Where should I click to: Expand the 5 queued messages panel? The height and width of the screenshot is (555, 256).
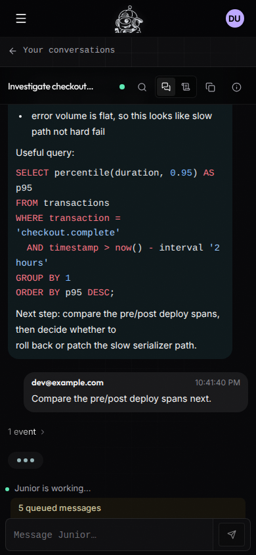pos(128,508)
